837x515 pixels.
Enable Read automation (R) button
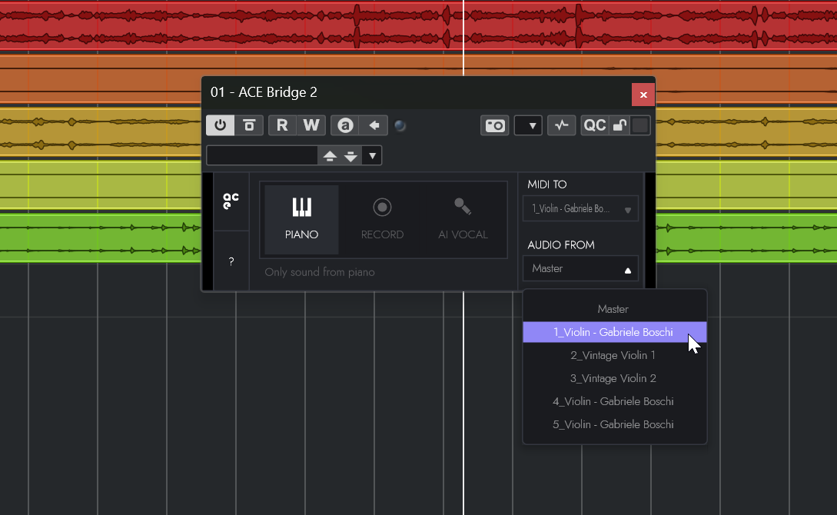282,125
